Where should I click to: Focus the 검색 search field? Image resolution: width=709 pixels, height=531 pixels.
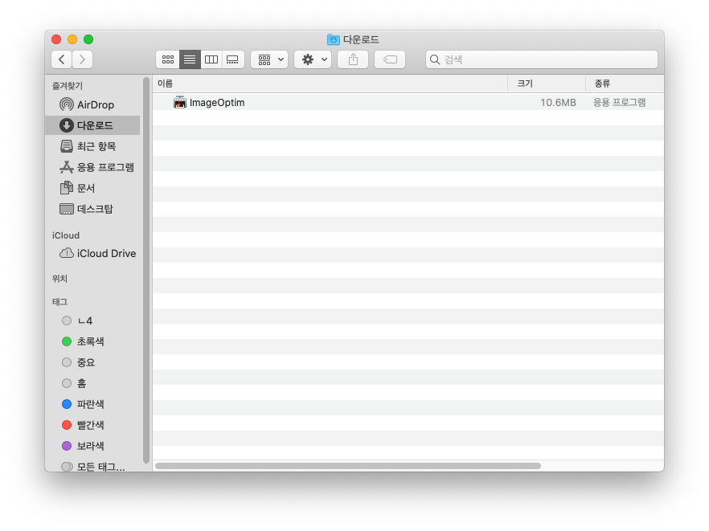pyautogui.click(x=542, y=59)
